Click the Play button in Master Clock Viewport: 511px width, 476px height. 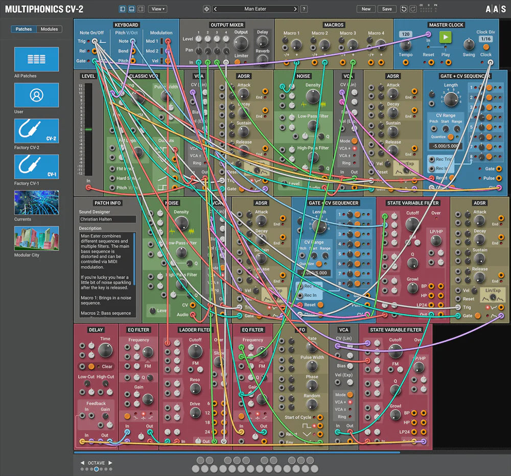click(x=445, y=37)
